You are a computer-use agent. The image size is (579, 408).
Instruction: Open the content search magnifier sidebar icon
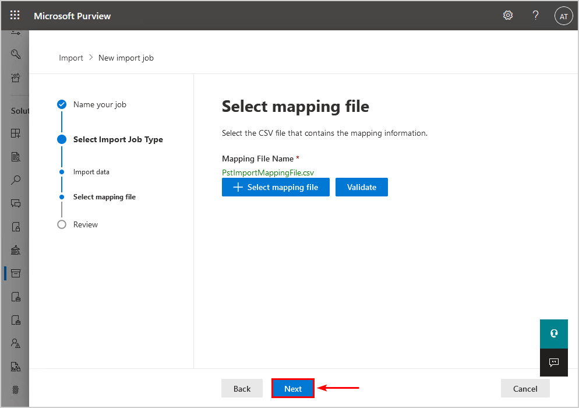click(16, 180)
